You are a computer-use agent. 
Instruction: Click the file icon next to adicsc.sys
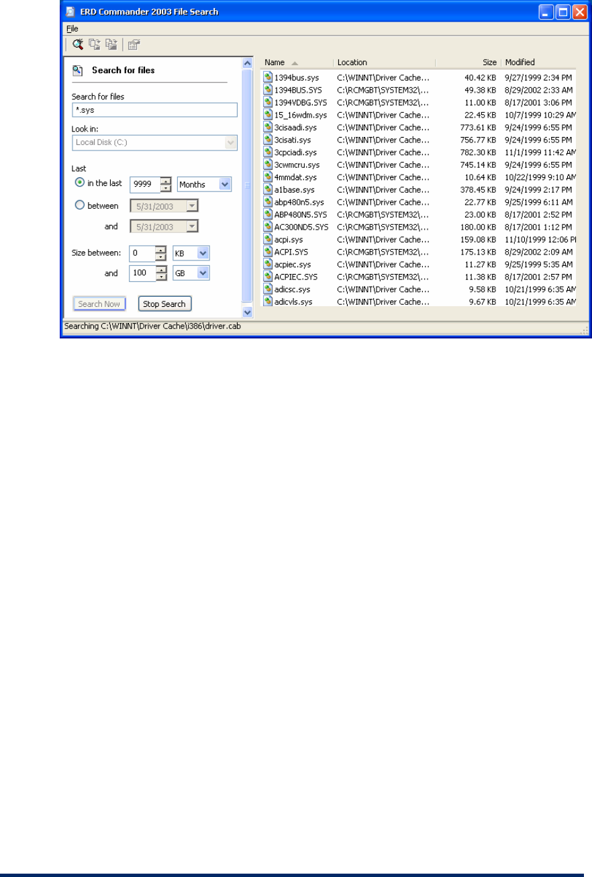268,289
